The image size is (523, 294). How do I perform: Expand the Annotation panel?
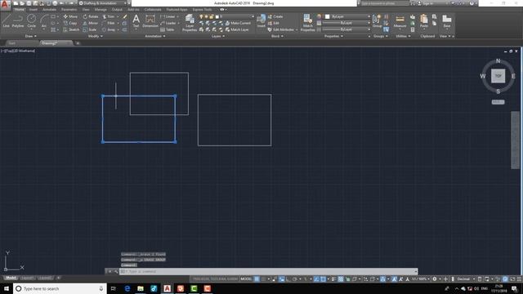(155, 36)
